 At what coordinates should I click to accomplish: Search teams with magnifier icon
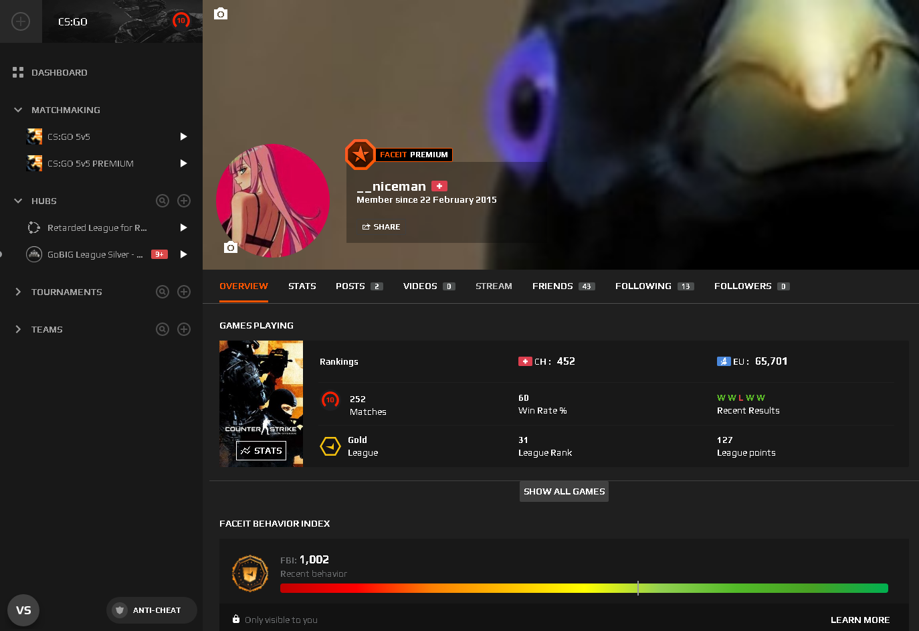[x=163, y=329]
